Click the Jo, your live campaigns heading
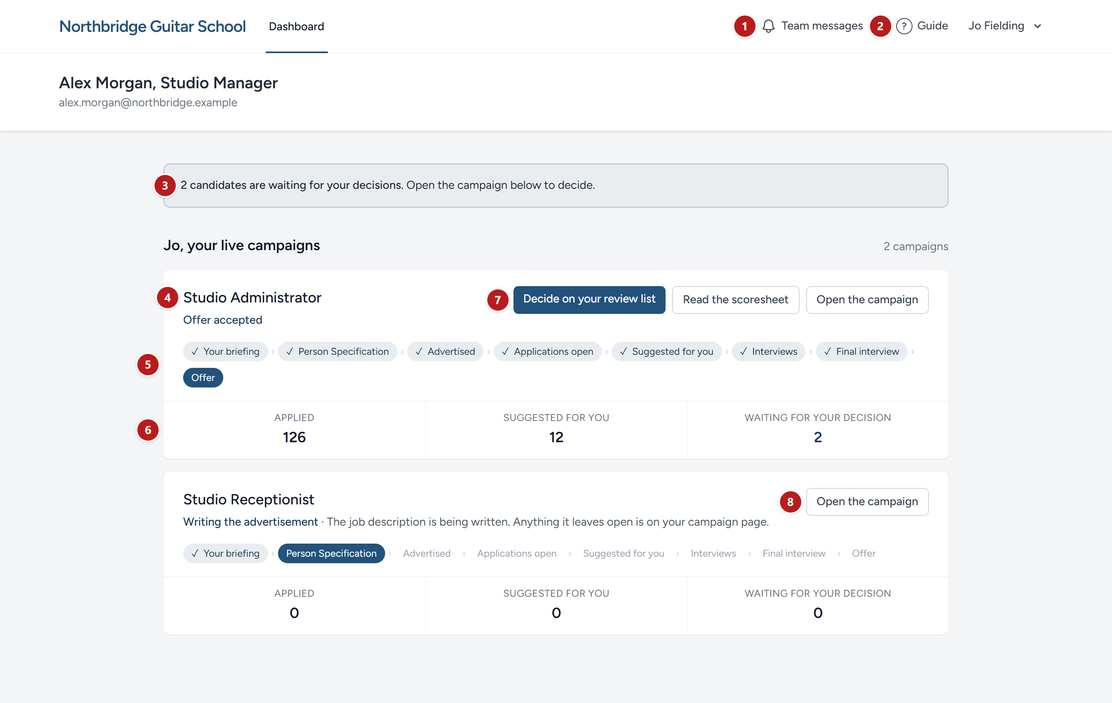1112x703 pixels. [x=242, y=246]
